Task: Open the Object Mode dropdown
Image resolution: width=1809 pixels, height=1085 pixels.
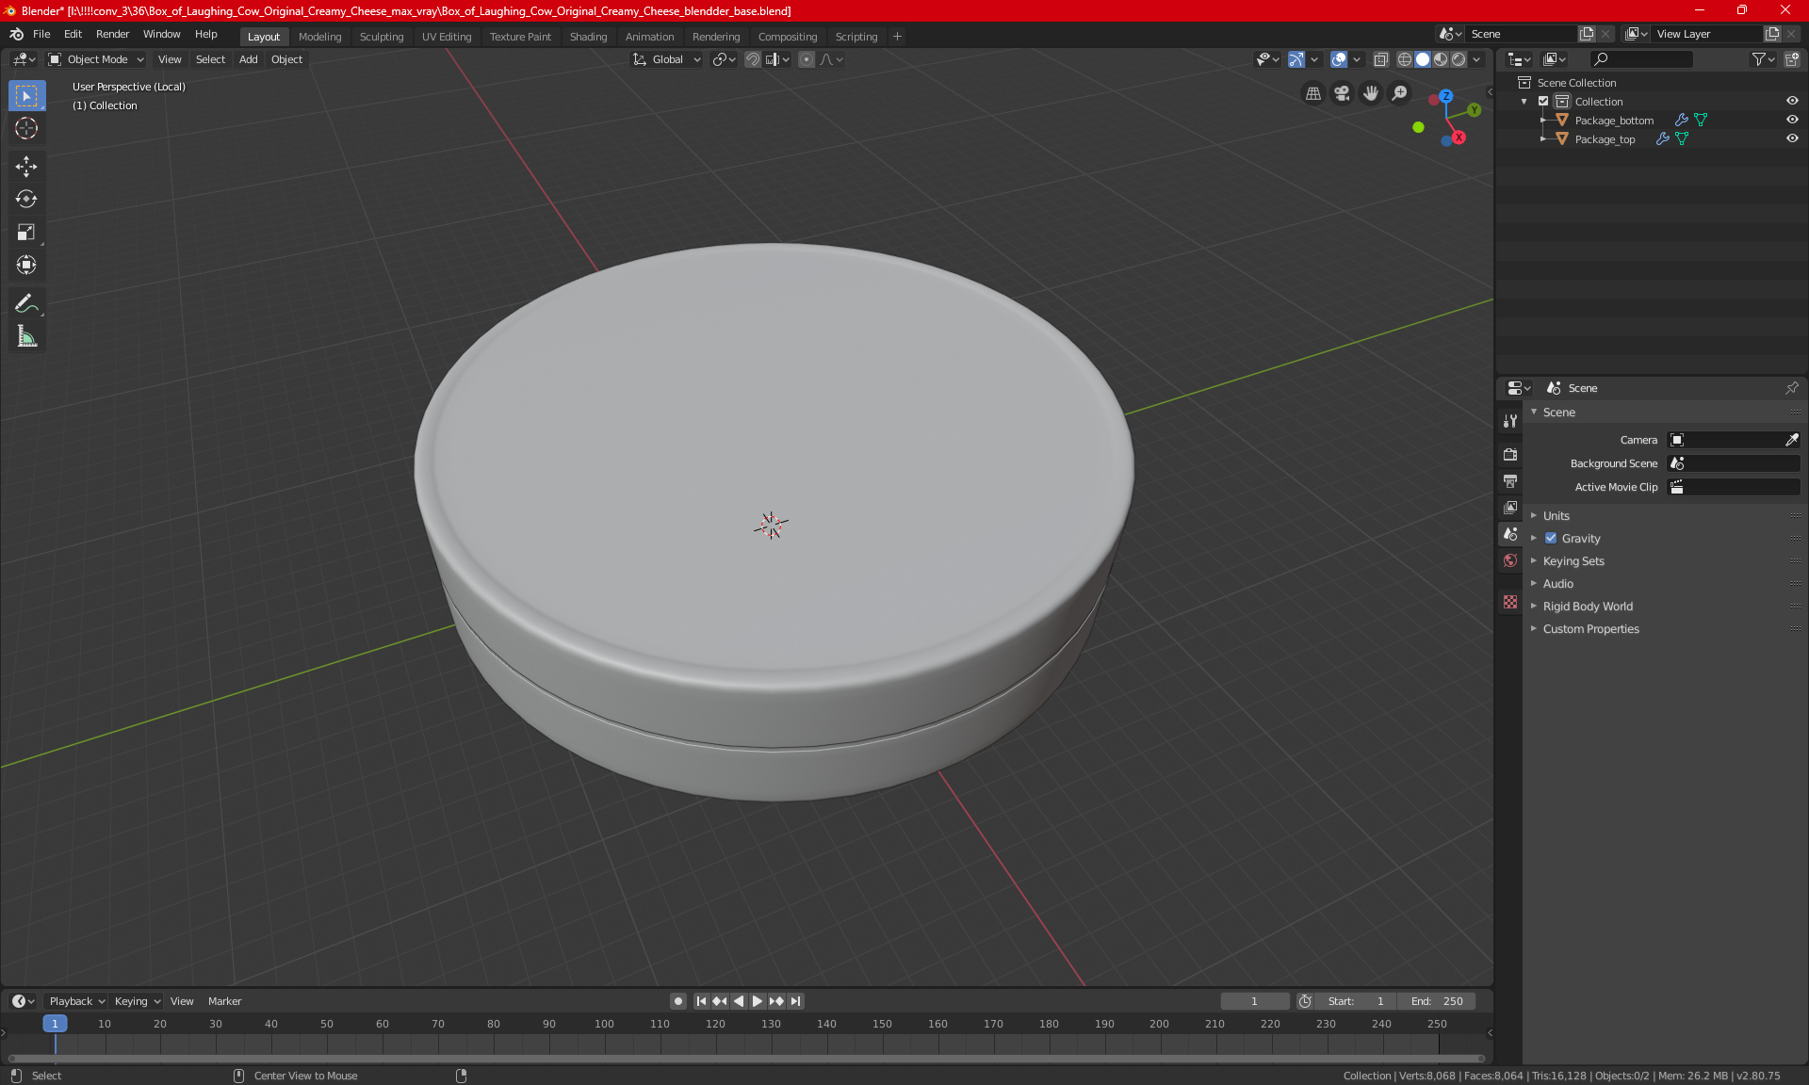Action: (96, 59)
